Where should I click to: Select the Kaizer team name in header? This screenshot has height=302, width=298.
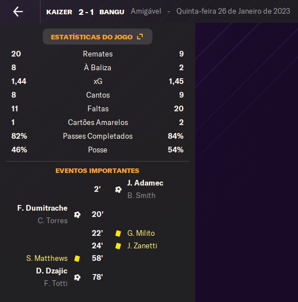pyautogui.click(x=59, y=12)
